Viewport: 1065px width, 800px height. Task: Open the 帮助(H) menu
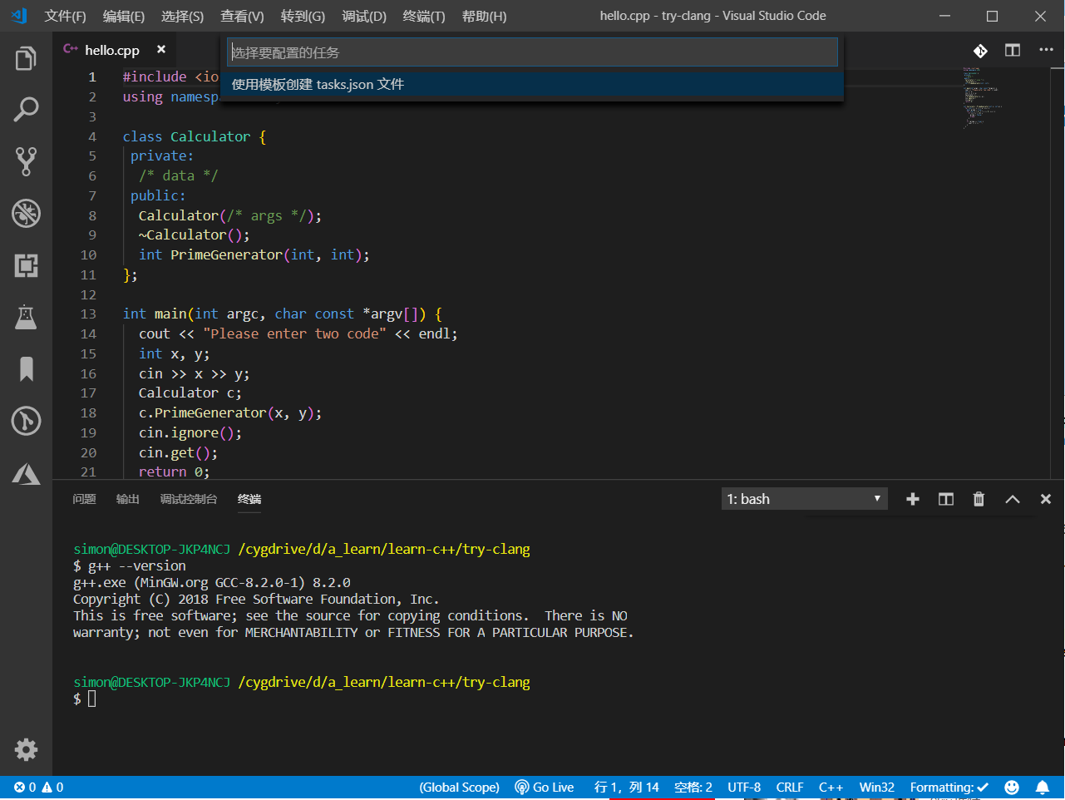coord(484,16)
